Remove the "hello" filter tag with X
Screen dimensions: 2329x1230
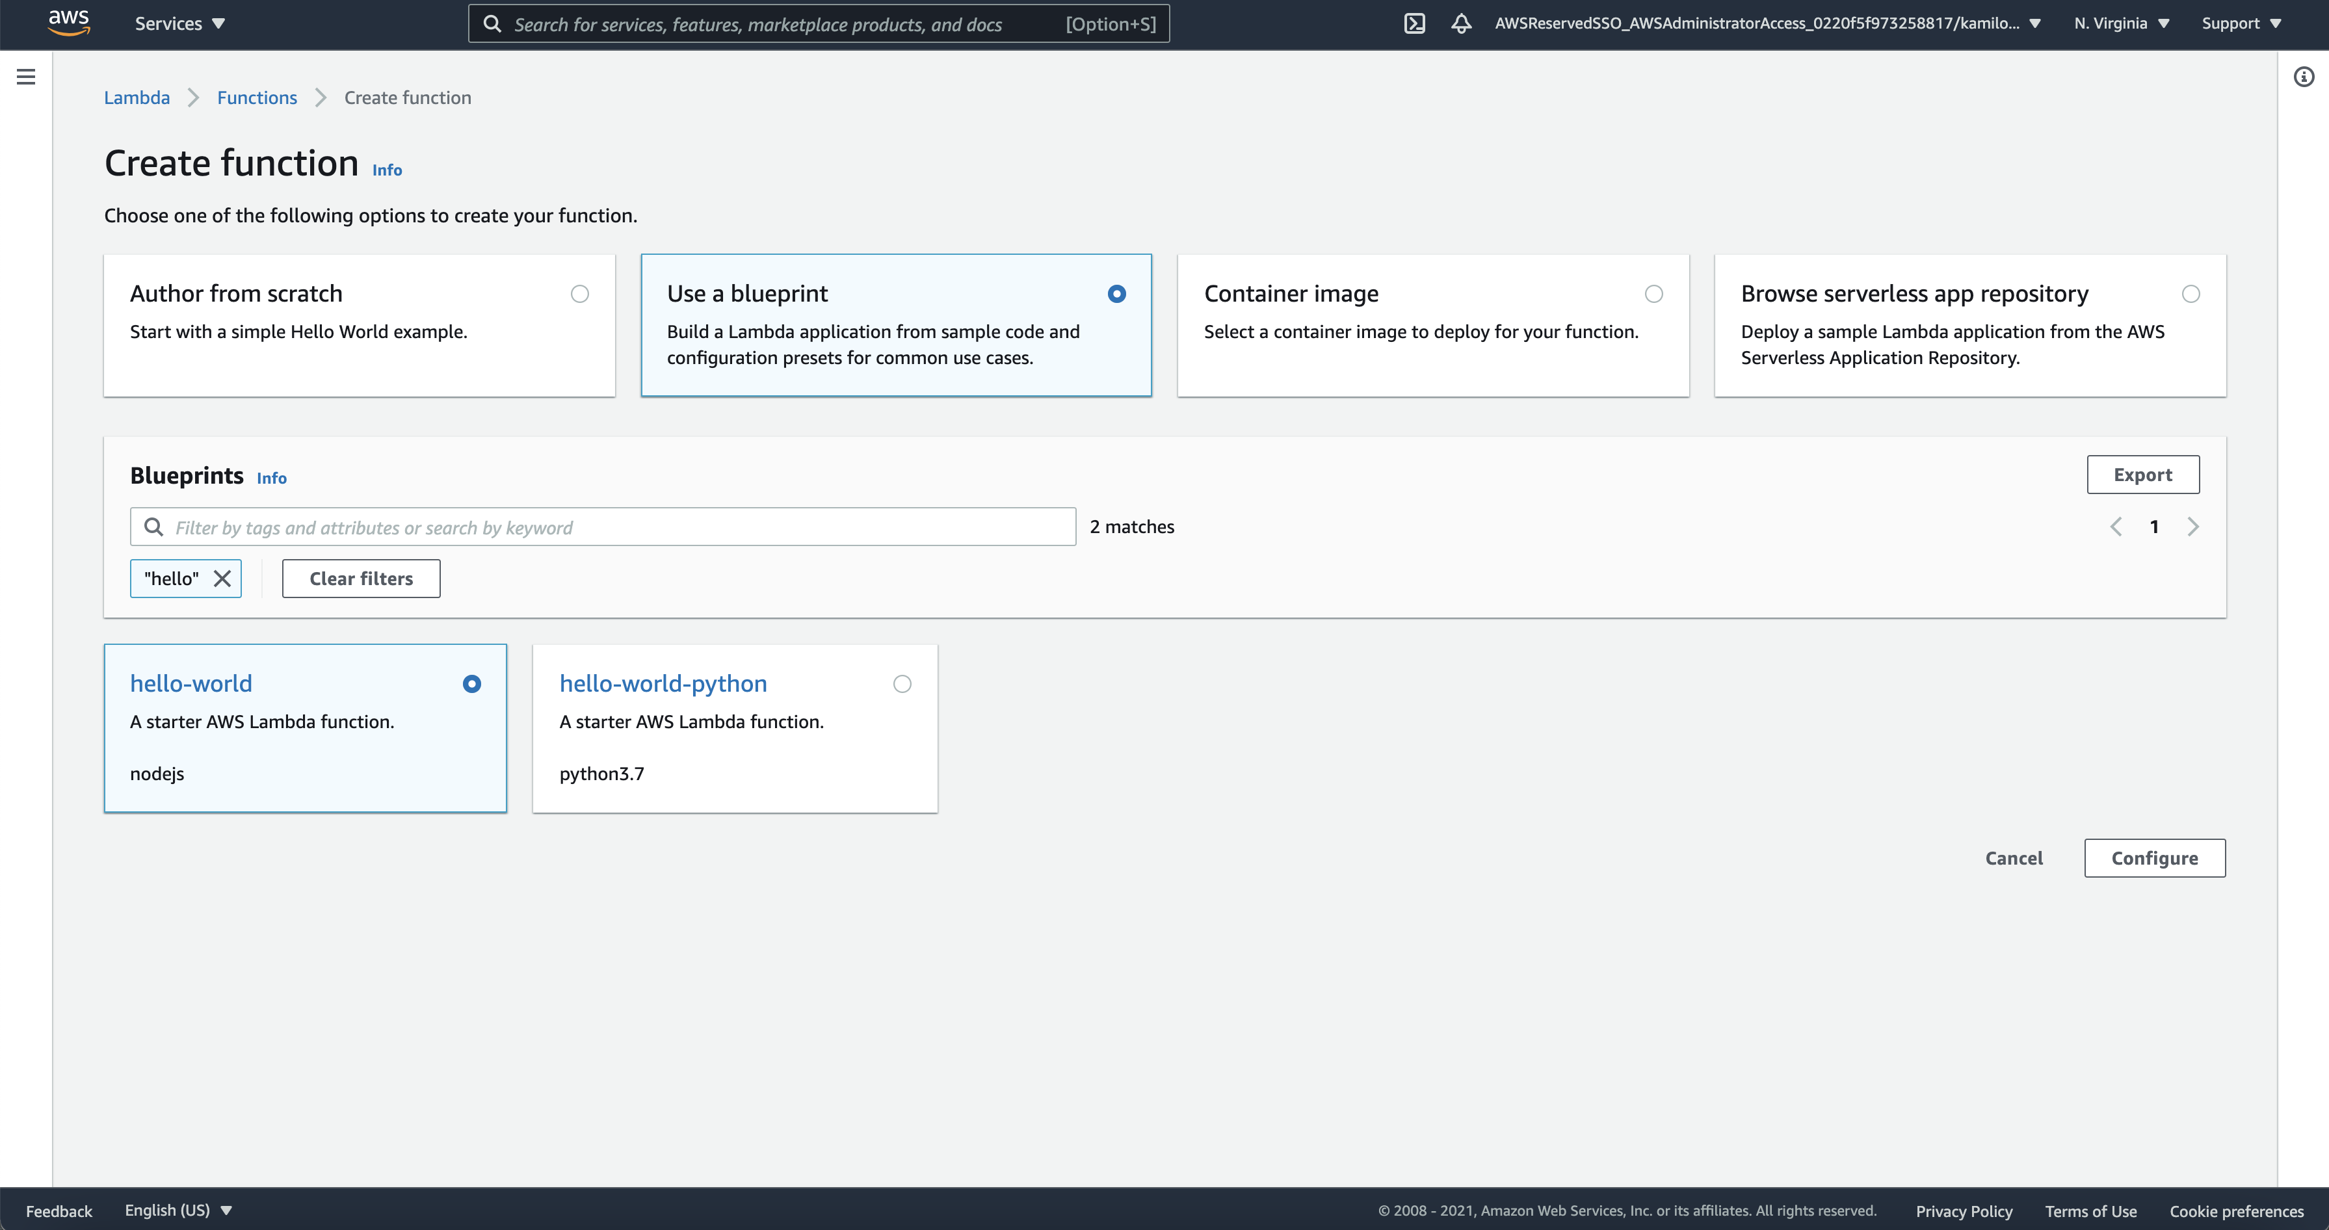[x=222, y=579]
